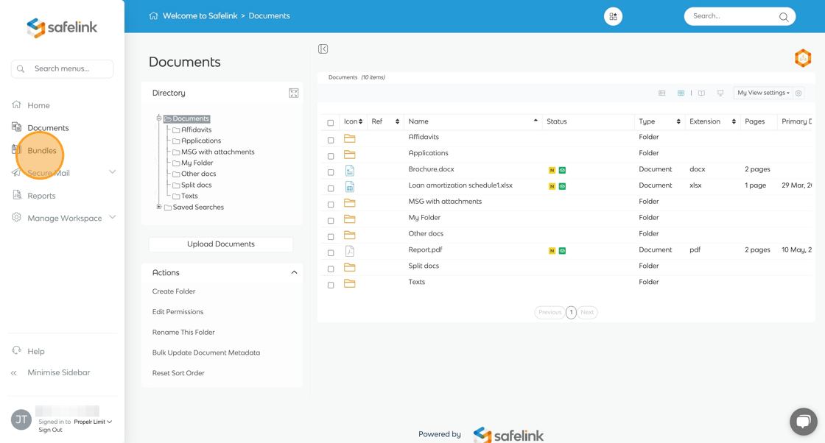
Task: Click the Report.pdf file icon
Action: (x=349, y=251)
